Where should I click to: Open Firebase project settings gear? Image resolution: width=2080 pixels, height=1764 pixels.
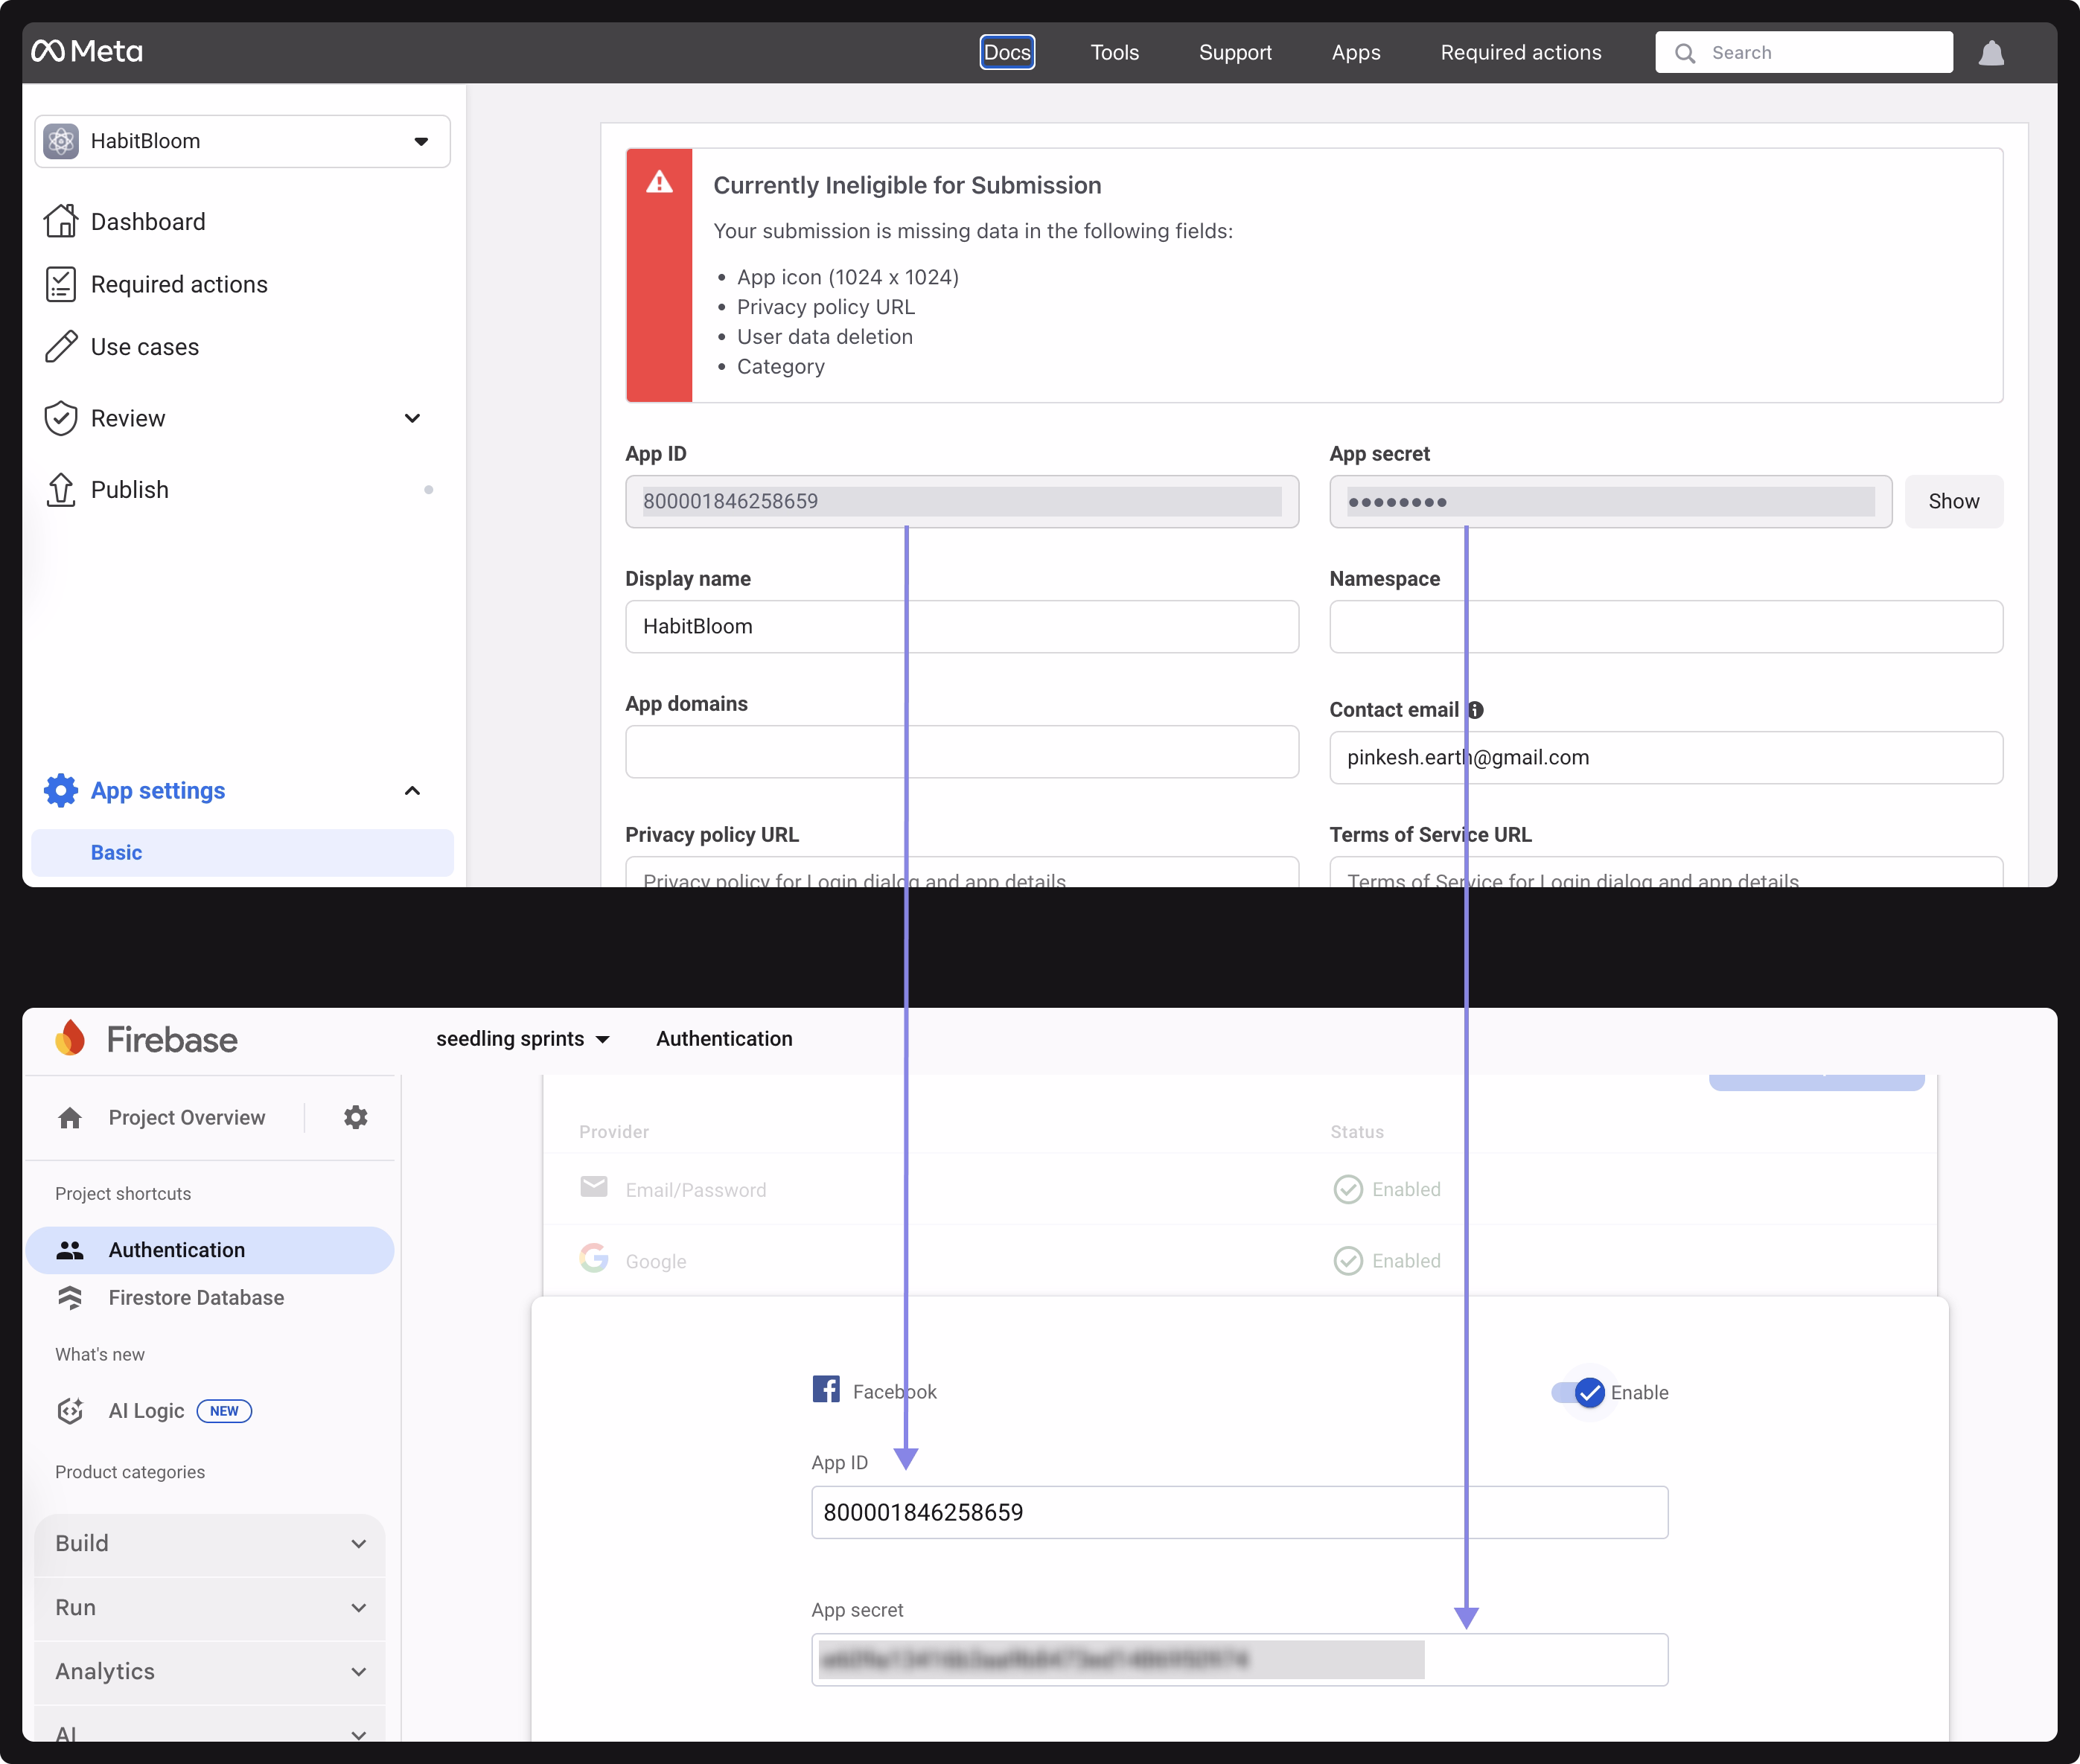(355, 1117)
